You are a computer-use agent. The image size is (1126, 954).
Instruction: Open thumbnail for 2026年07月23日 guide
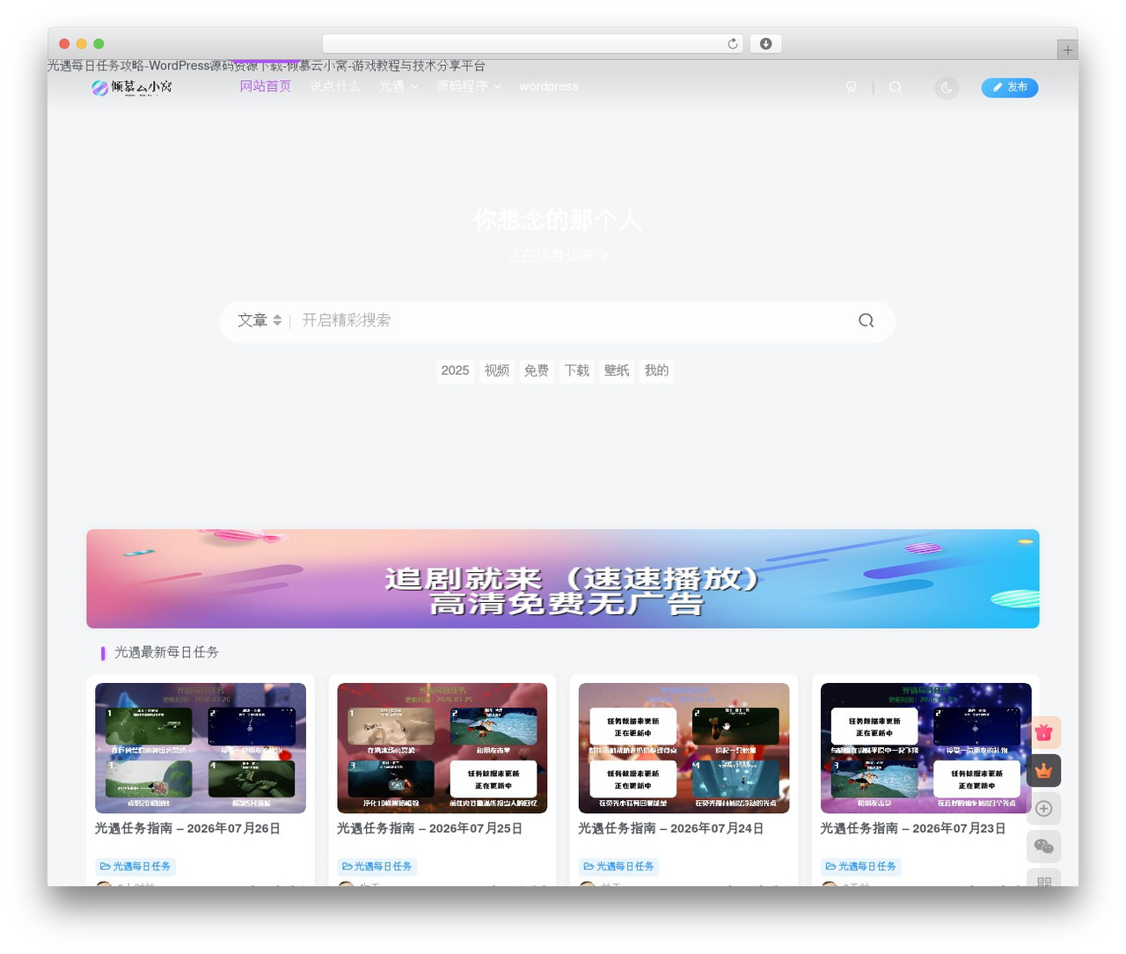coord(925,748)
